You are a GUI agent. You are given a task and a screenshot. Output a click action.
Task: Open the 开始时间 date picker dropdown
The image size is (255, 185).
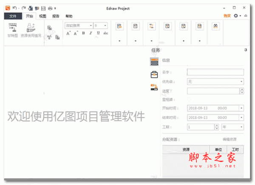pyautogui.click(x=241, y=108)
